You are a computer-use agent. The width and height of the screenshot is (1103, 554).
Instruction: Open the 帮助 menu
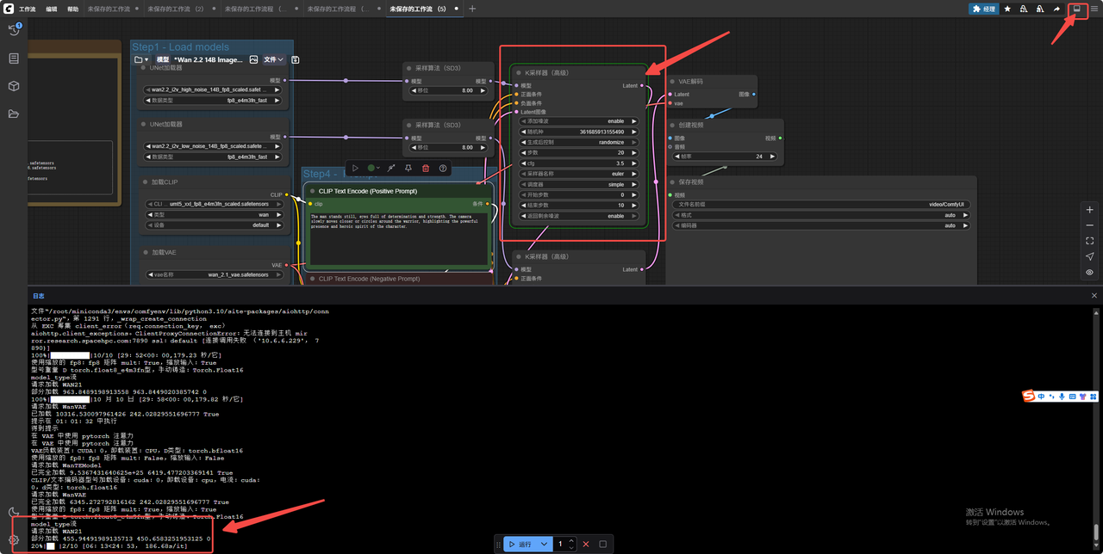point(72,9)
